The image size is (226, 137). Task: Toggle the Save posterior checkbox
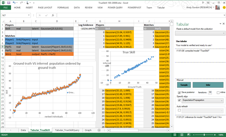179,93
